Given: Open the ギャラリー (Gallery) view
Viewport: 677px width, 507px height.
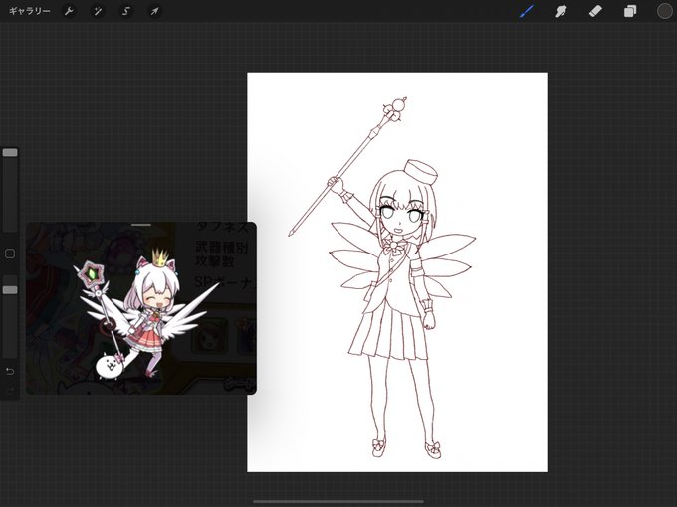Looking at the screenshot, I should click(29, 11).
